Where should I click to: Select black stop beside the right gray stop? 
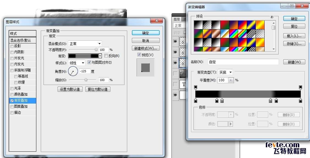click(x=276, y=101)
